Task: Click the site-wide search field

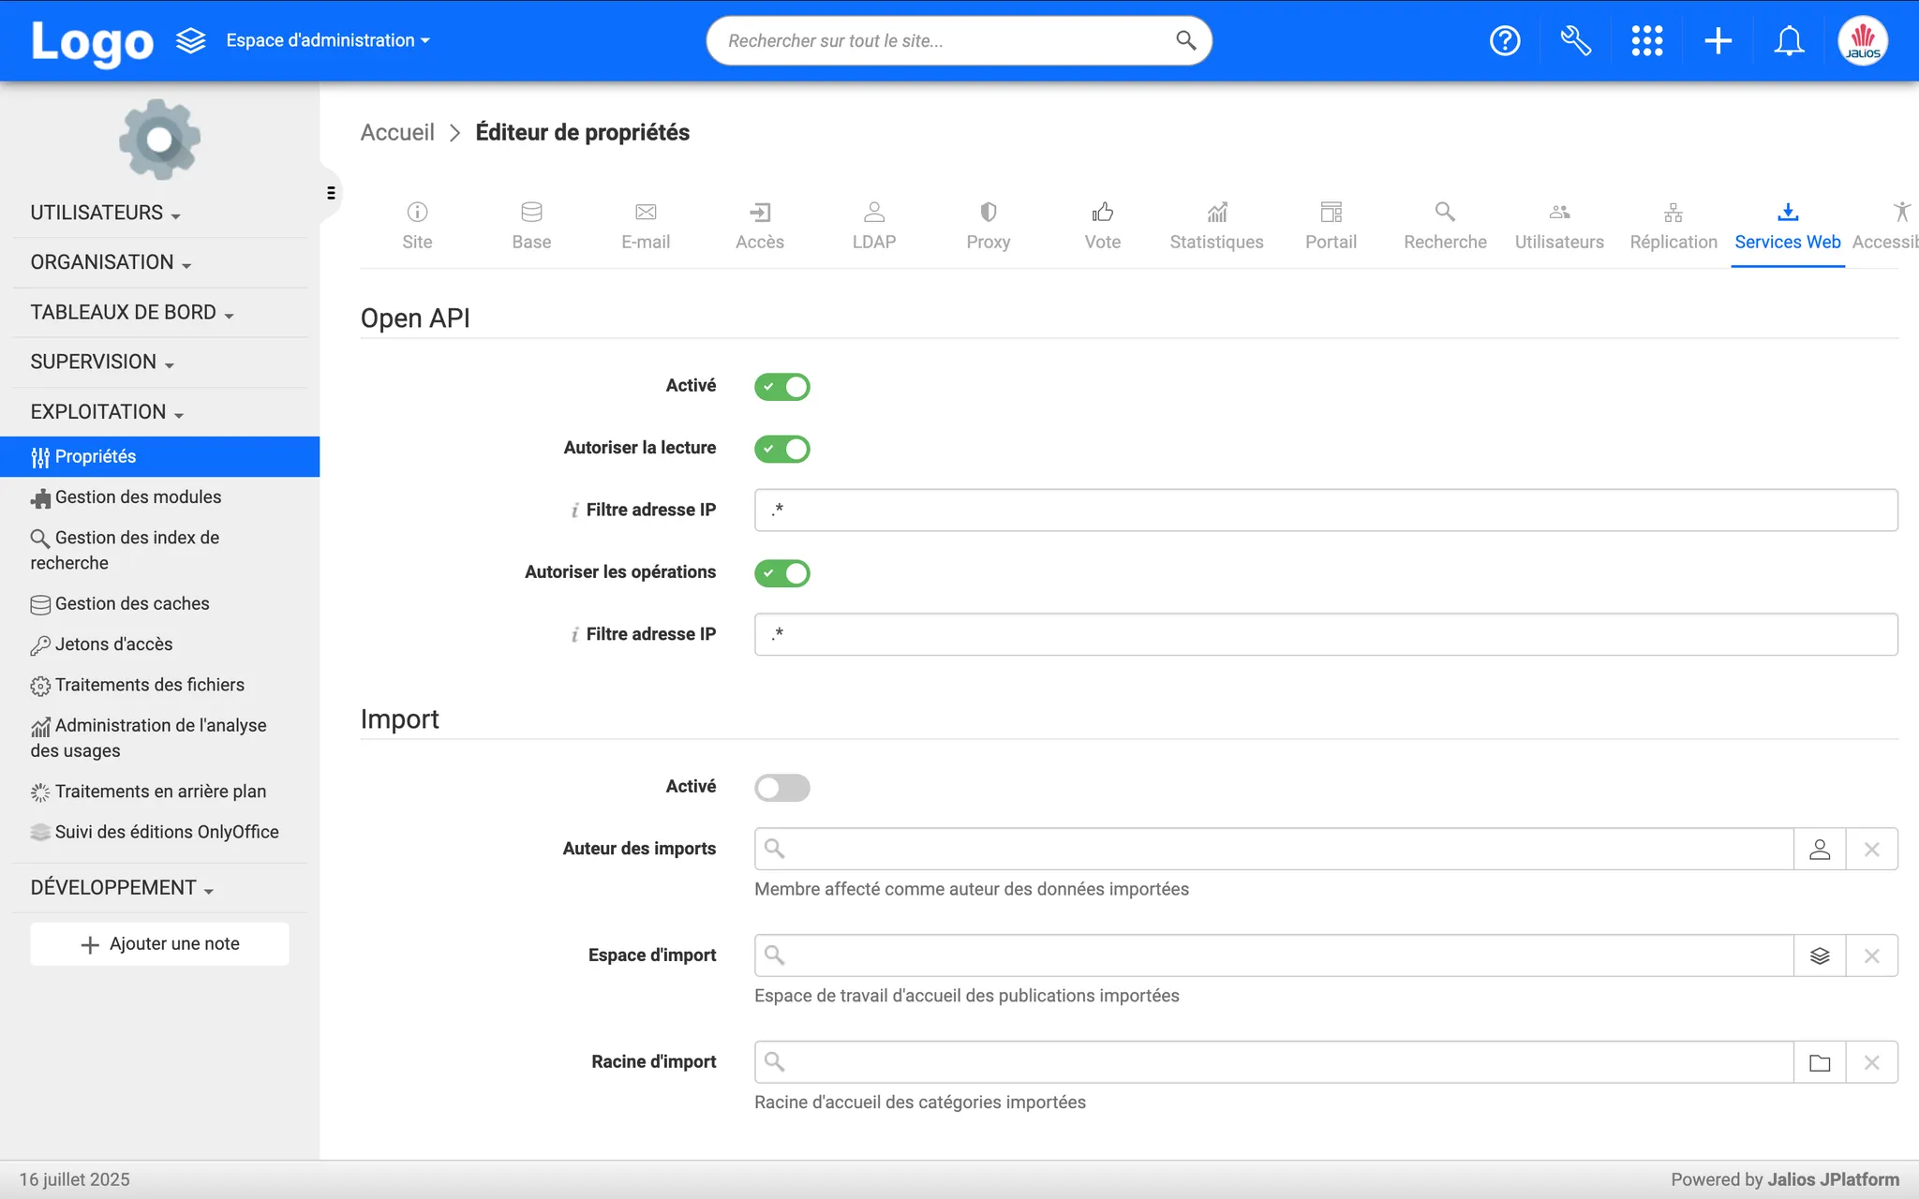Action: 946,40
